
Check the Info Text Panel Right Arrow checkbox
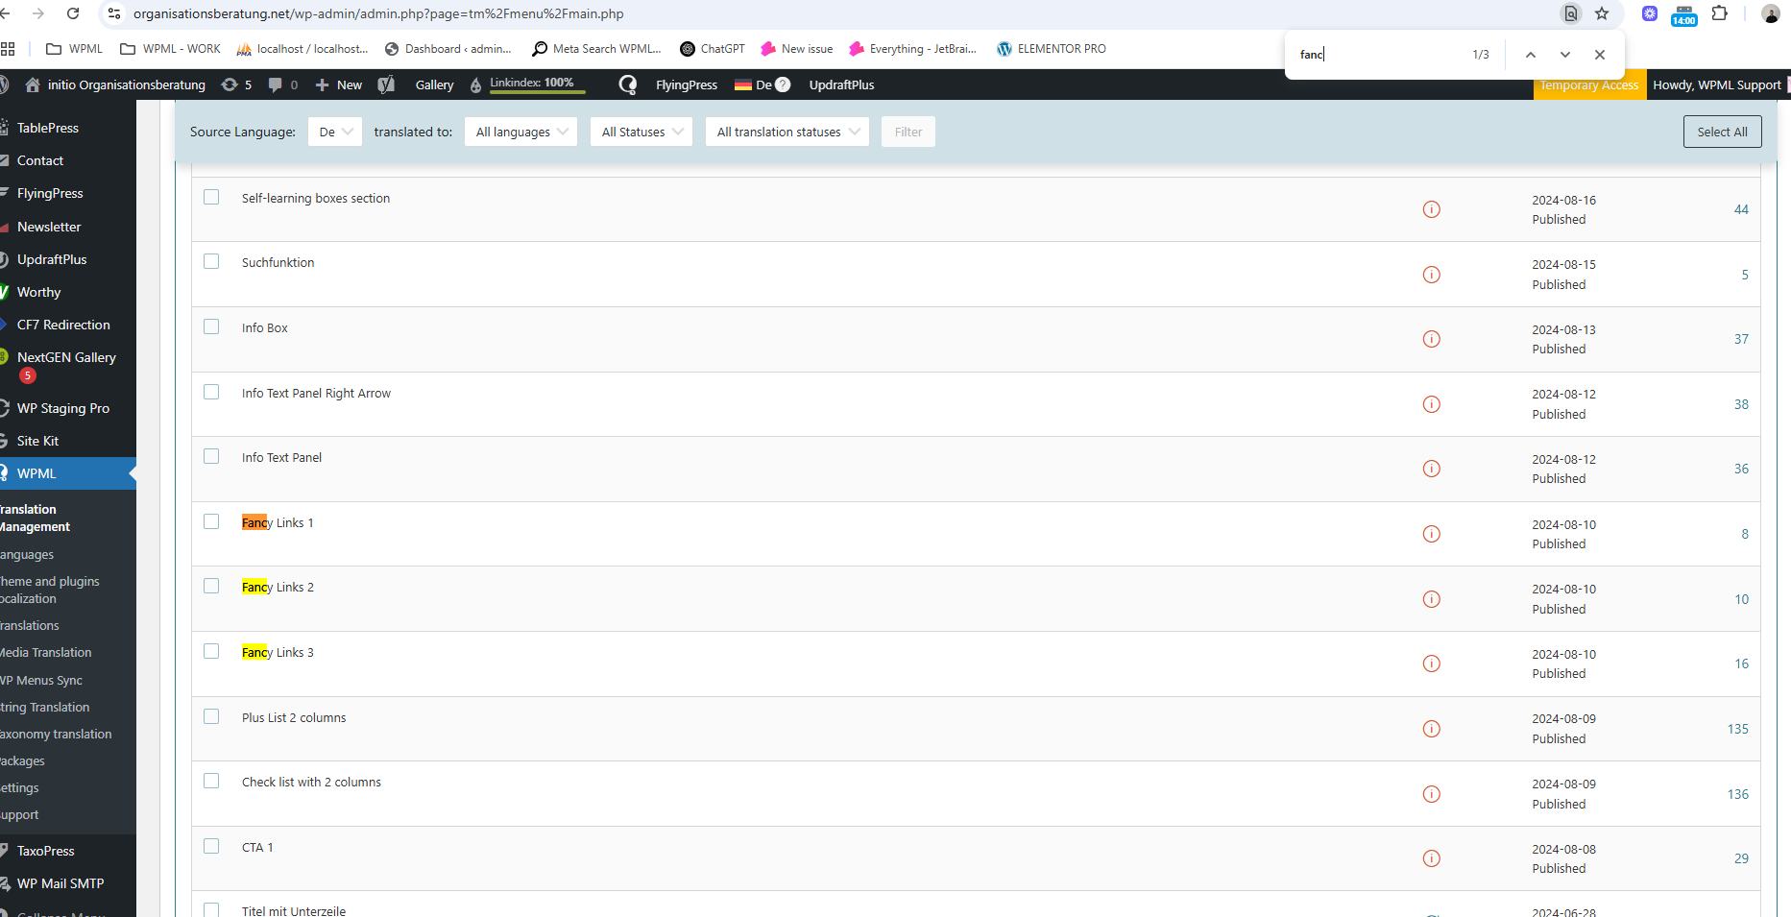pos(211,392)
